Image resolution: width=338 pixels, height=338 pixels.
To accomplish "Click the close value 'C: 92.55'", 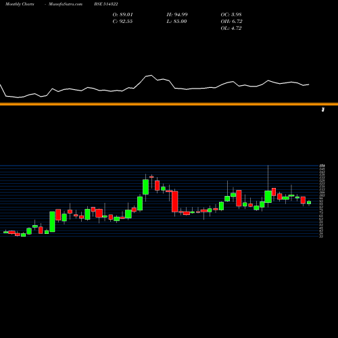I will (x=122, y=22).
